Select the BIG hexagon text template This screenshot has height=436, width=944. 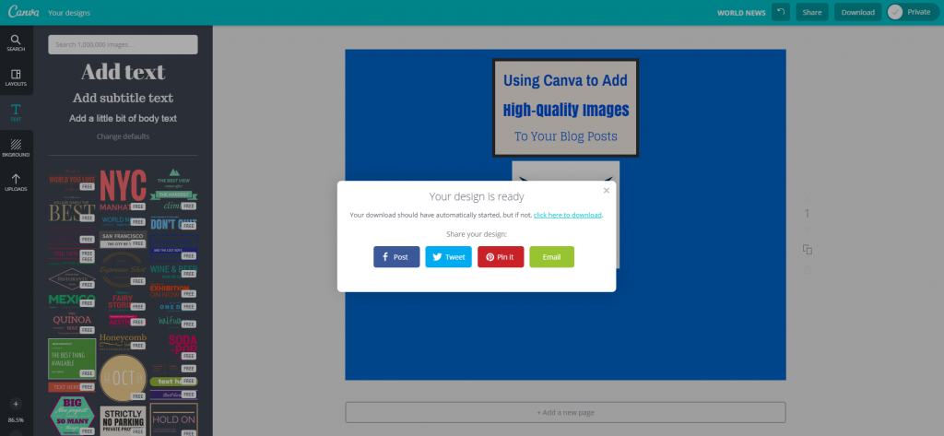(x=72, y=416)
